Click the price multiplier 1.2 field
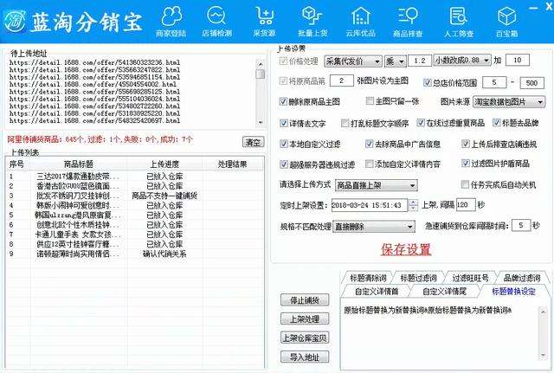The image size is (554, 373). pyautogui.click(x=420, y=61)
